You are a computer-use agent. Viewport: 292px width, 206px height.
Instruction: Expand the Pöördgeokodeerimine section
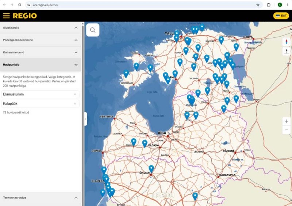(41, 40)
